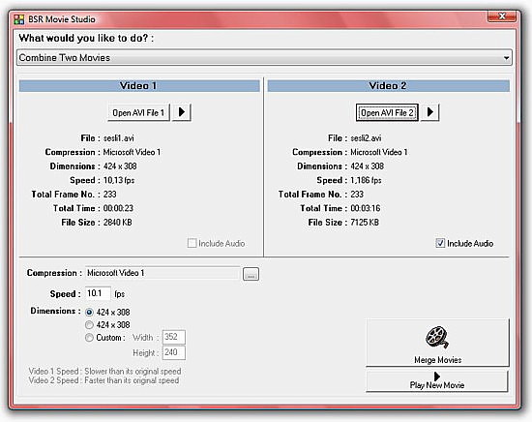
Task: Click Video 1 speed 10,13 fps
Action: 119,180
